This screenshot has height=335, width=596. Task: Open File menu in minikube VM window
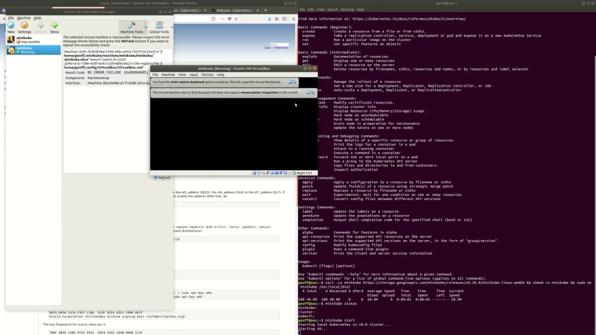(x=156, y=74)
